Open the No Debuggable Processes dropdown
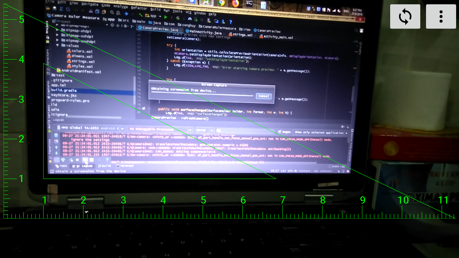The image size is (459, 258). tap(160, 129)
